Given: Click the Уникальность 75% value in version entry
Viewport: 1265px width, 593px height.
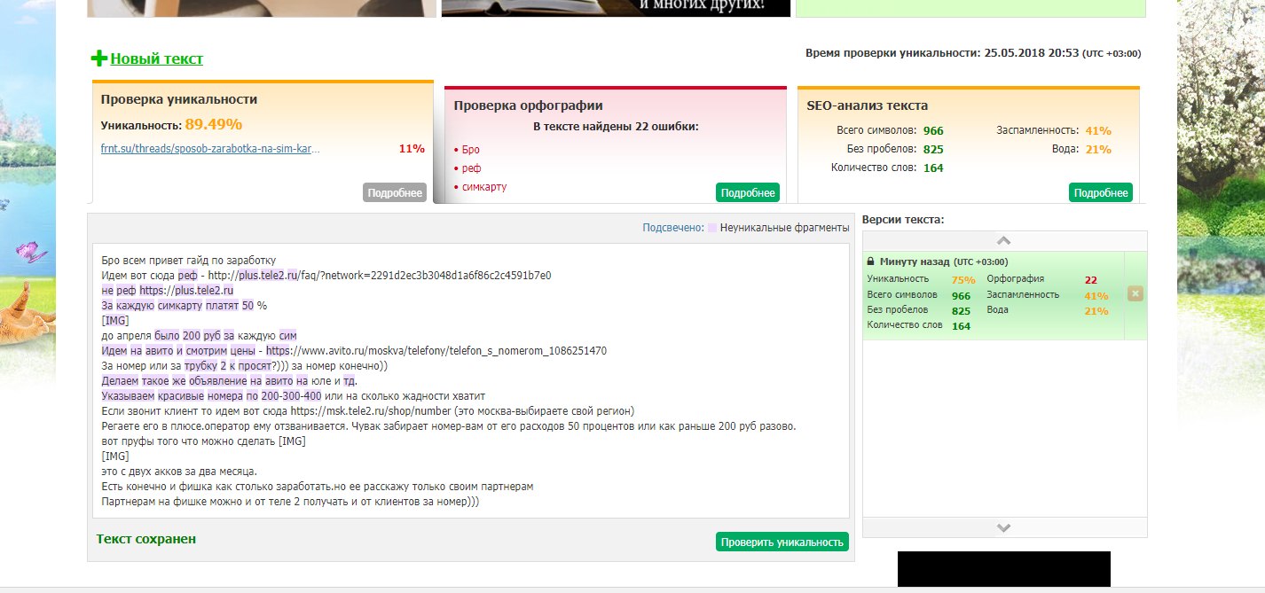Looking at the screenshot, I should 963,279.
